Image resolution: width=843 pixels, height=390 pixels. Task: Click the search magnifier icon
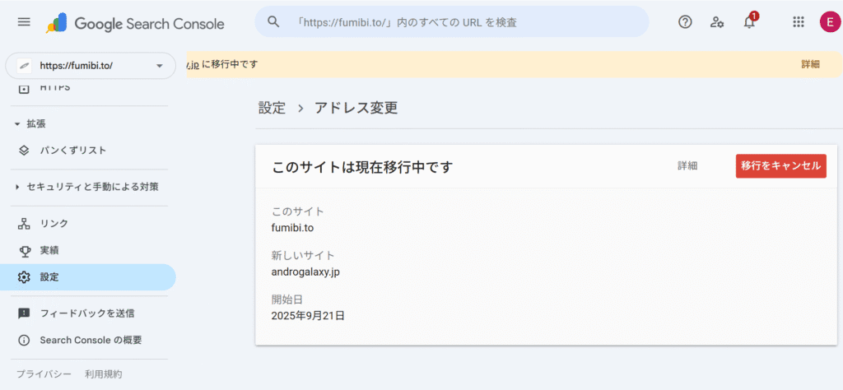(x=273, y=22)
